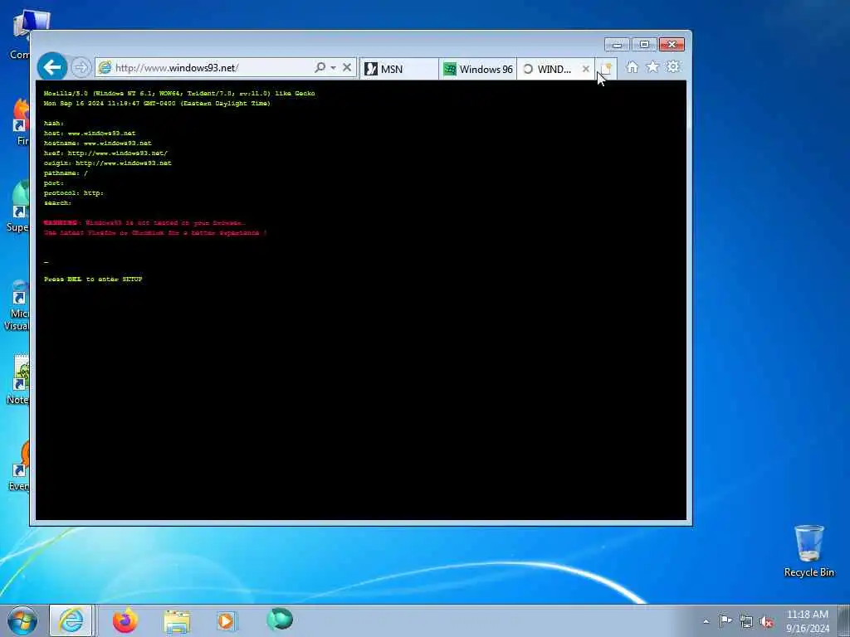Viewport: 850px width, 637px height.
Task: Open the Tools gear menu
Action: coord(673,66)
